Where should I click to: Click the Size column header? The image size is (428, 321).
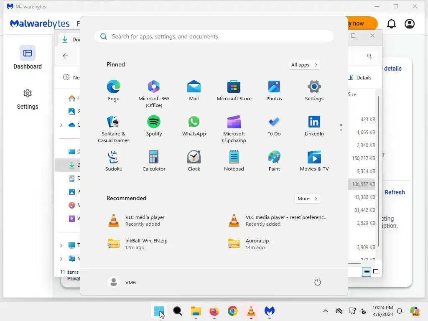pyautogui.click(x=352, y=94)
